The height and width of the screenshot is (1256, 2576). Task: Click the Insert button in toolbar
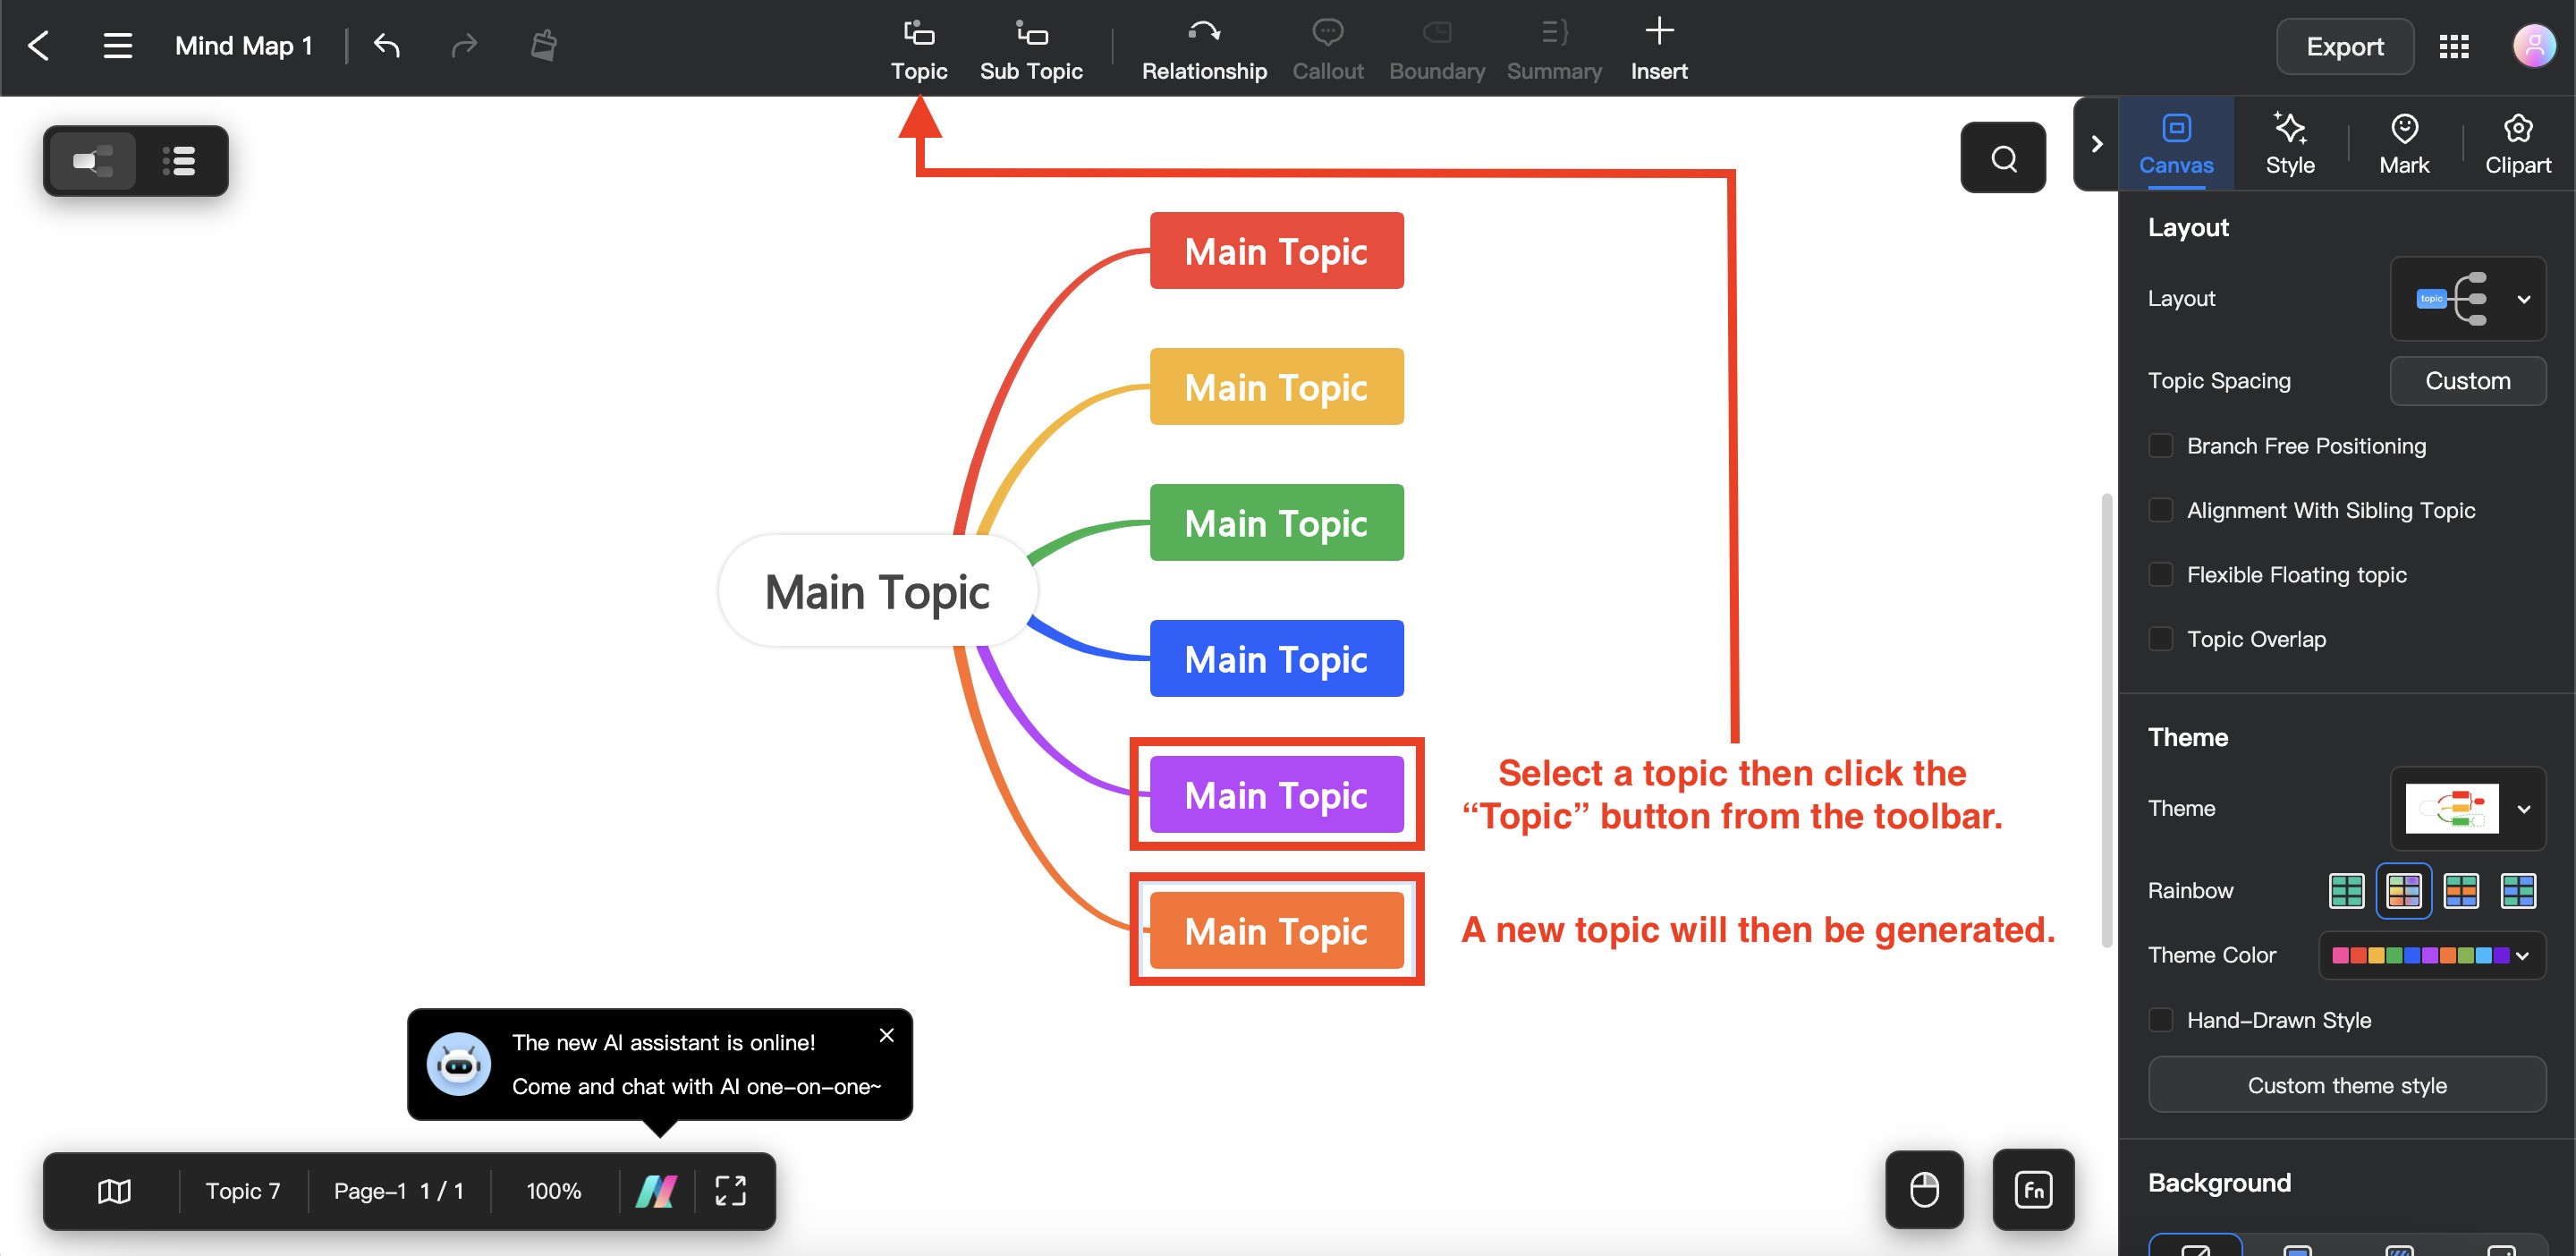[1657, 46]
